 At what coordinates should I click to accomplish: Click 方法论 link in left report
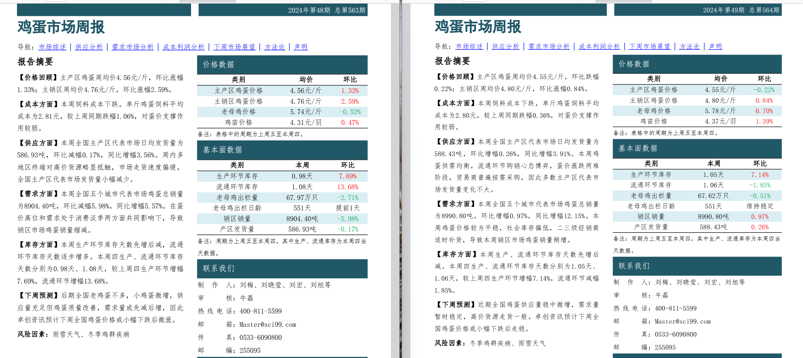tap(274, 47)
